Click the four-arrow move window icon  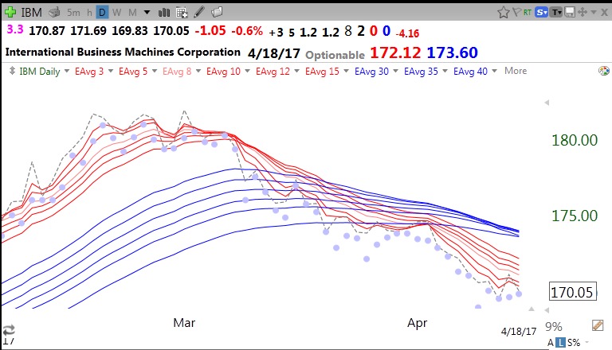[x=583, y=12]
